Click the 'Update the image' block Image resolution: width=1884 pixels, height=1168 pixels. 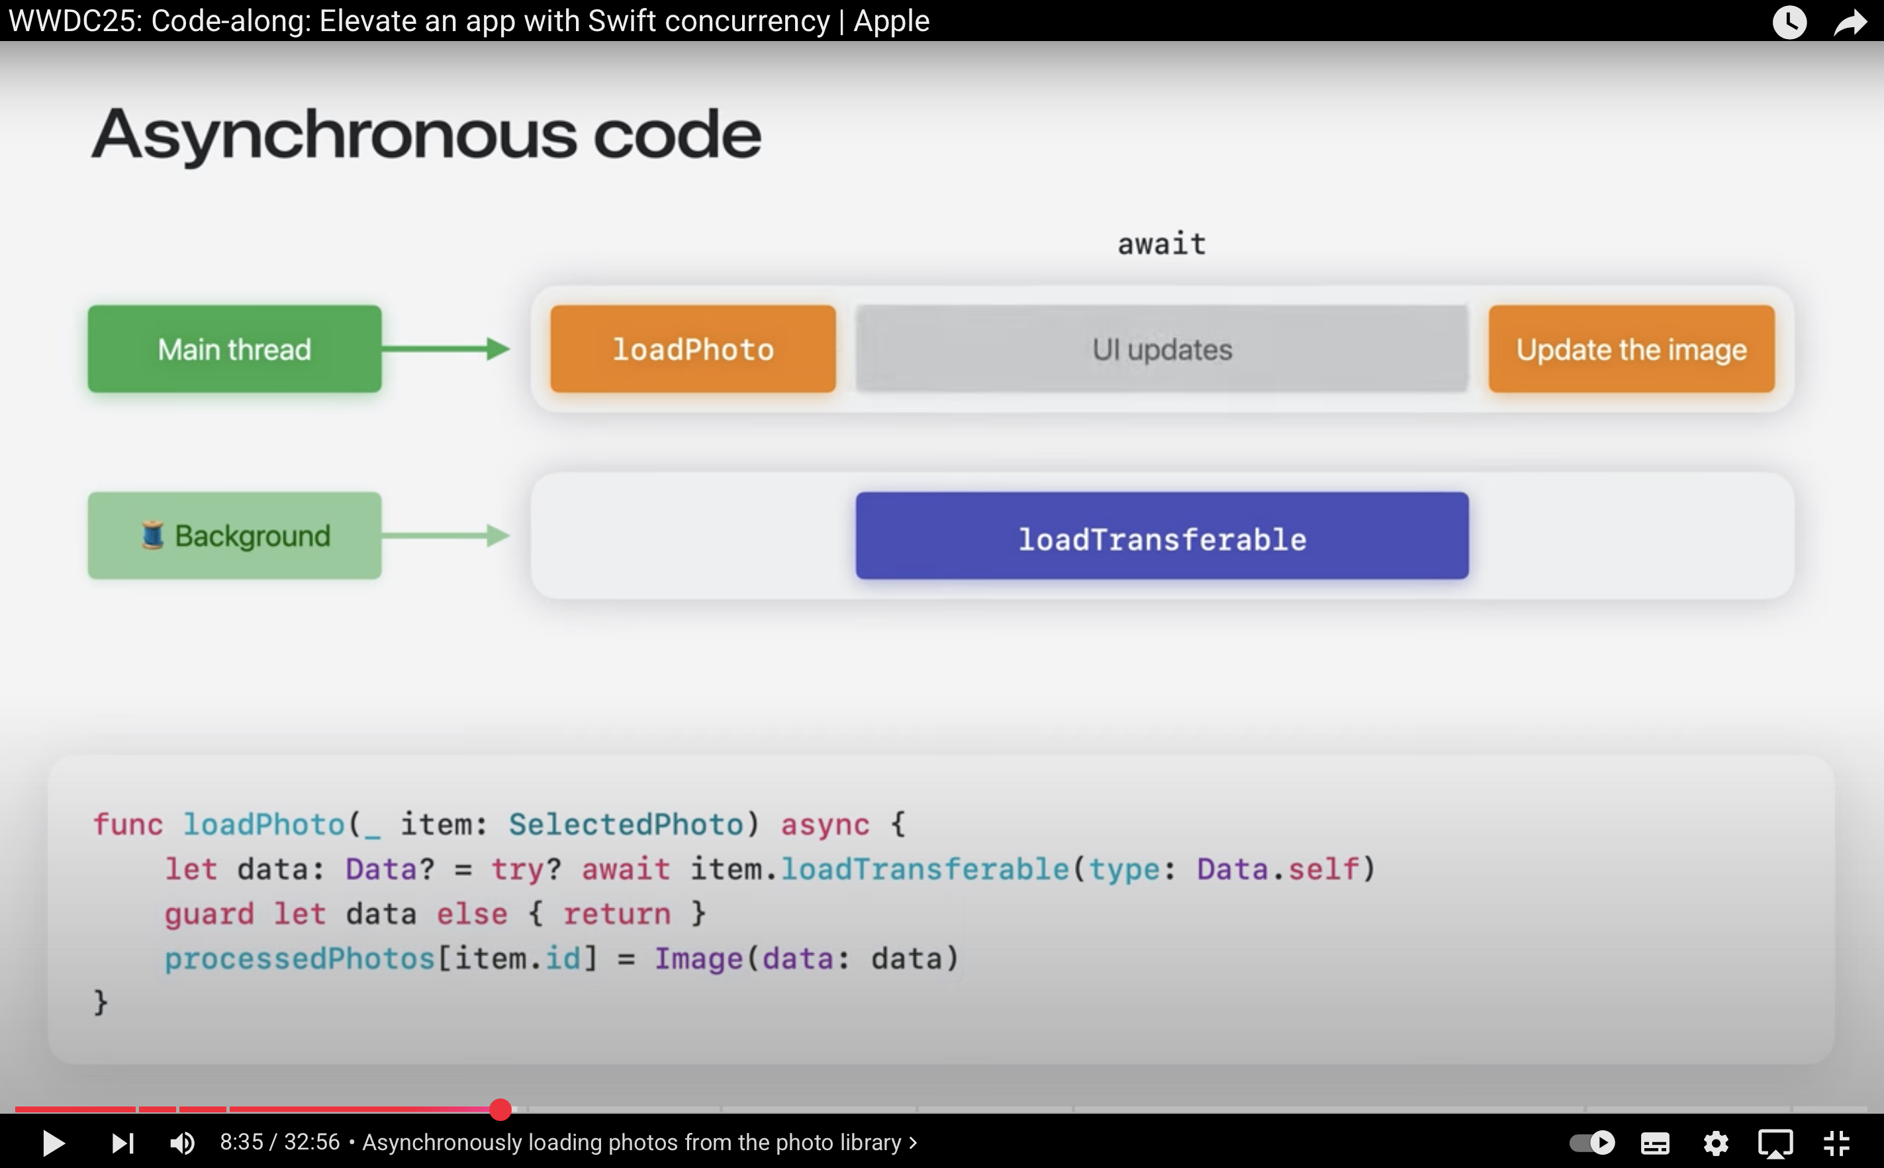tap(1630, 349)
